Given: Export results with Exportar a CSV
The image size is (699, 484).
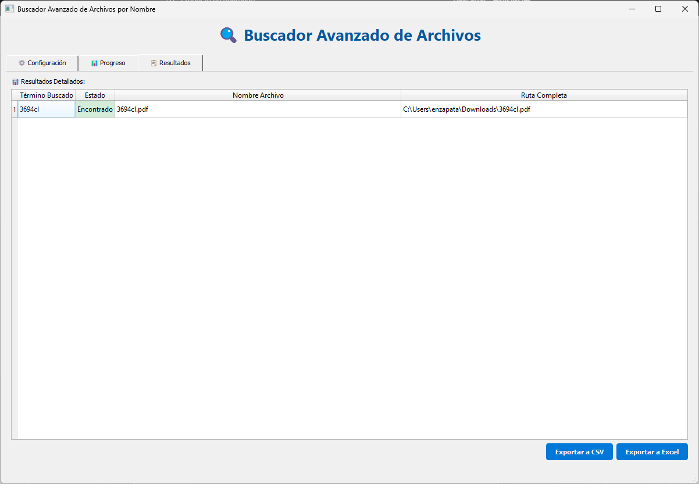Looking at the screenshot, I should (x=579, y=452).
